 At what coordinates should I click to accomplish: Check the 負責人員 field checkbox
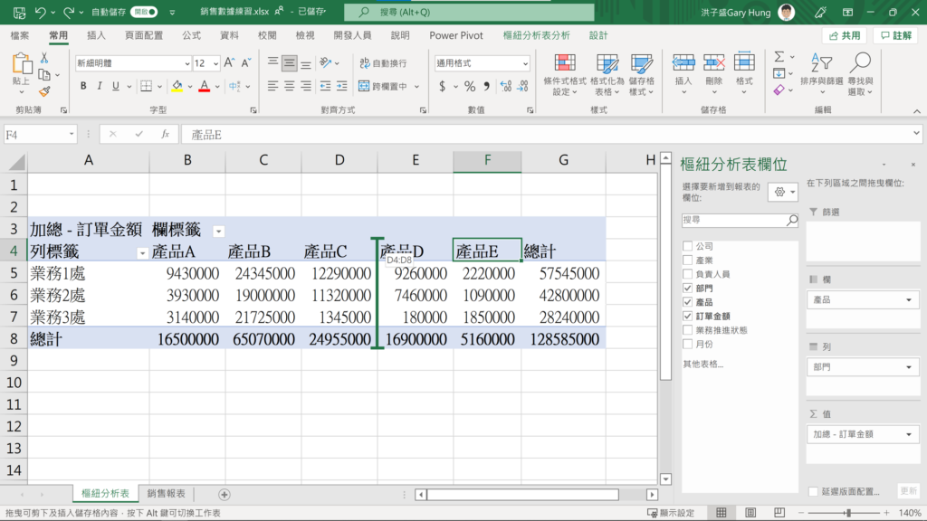tap(688, 274)
